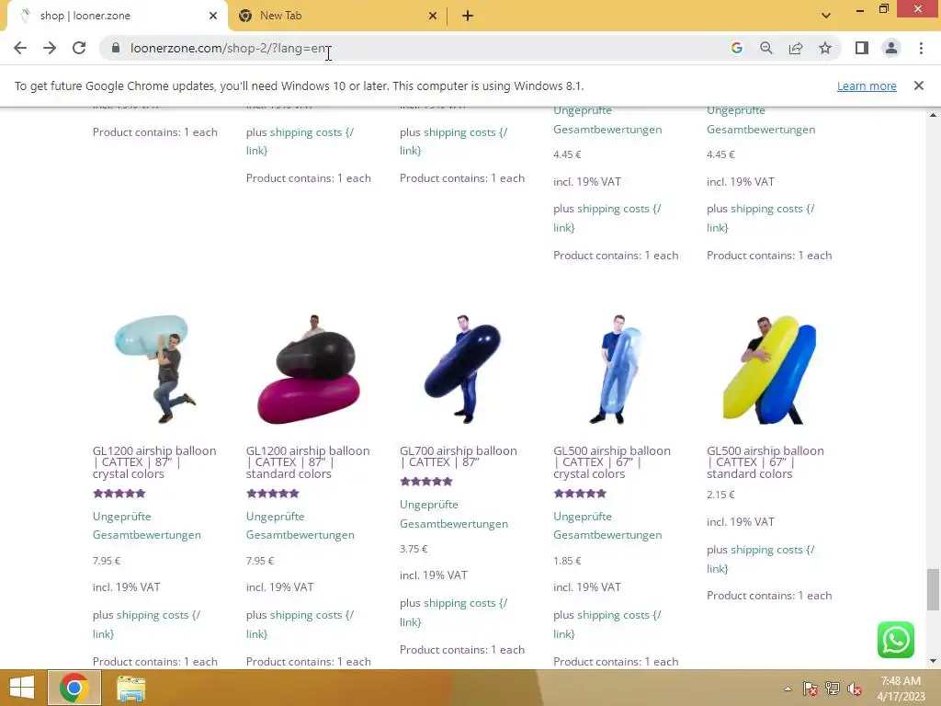Open the WhatsApp chat button
The width and height of the screenshot is (941, 706).
tap(895, 640)
